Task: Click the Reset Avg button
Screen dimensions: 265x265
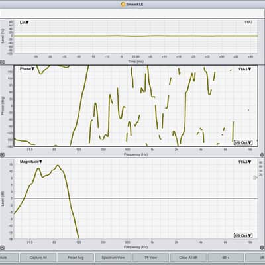Action: click(76, 258)
